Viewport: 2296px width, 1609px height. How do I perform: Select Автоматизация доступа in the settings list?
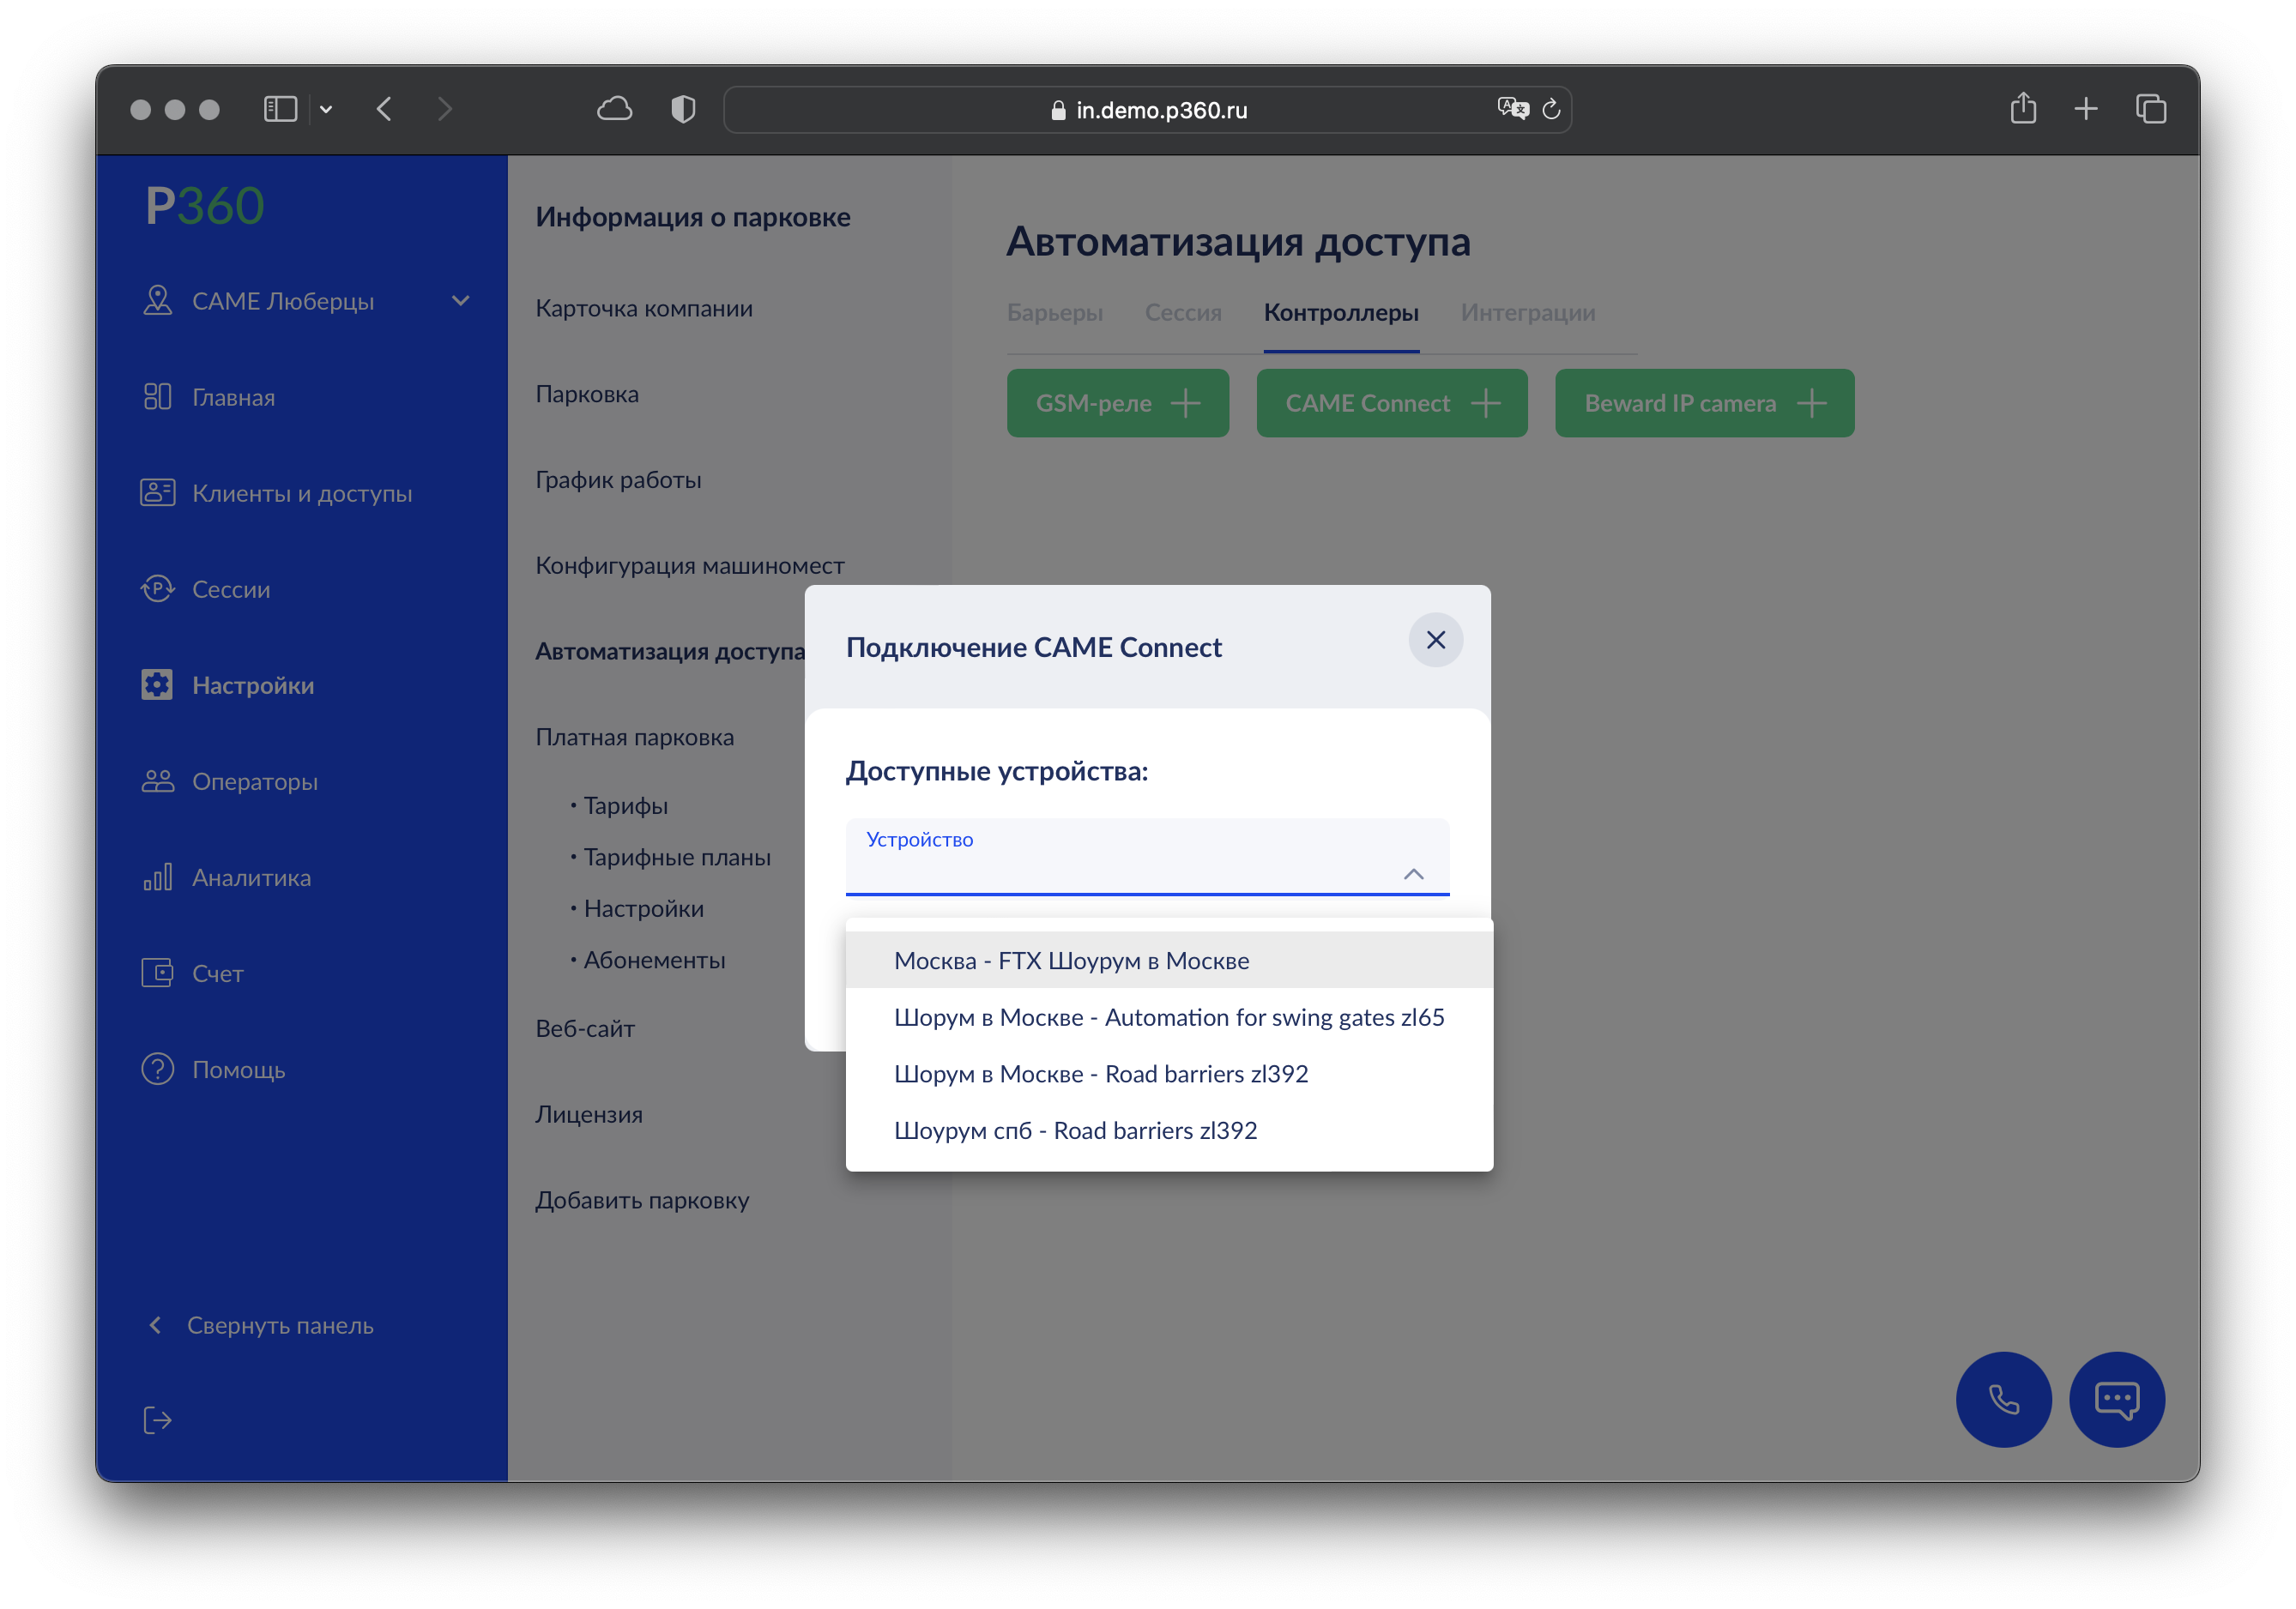point(670,652)
